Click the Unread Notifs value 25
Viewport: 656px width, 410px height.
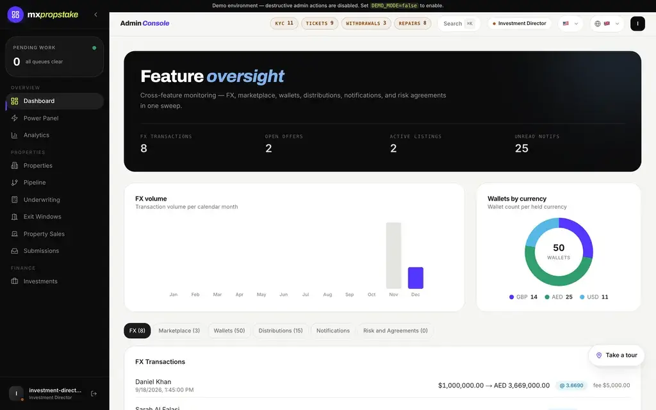pos(521,149)
